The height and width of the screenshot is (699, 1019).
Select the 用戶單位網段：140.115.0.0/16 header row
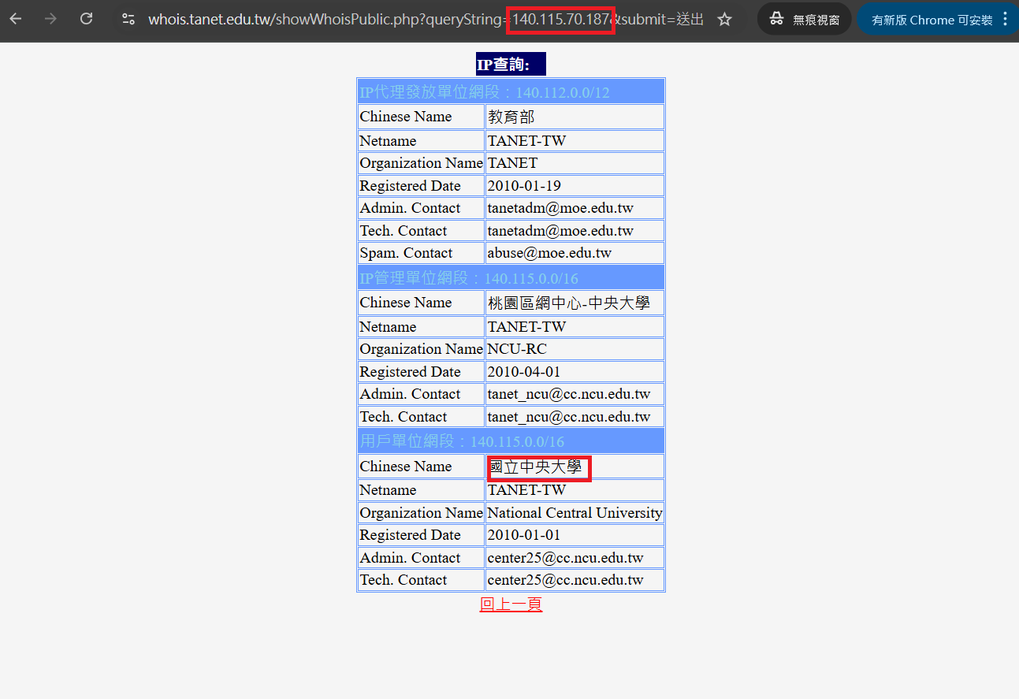coord(511,441)
